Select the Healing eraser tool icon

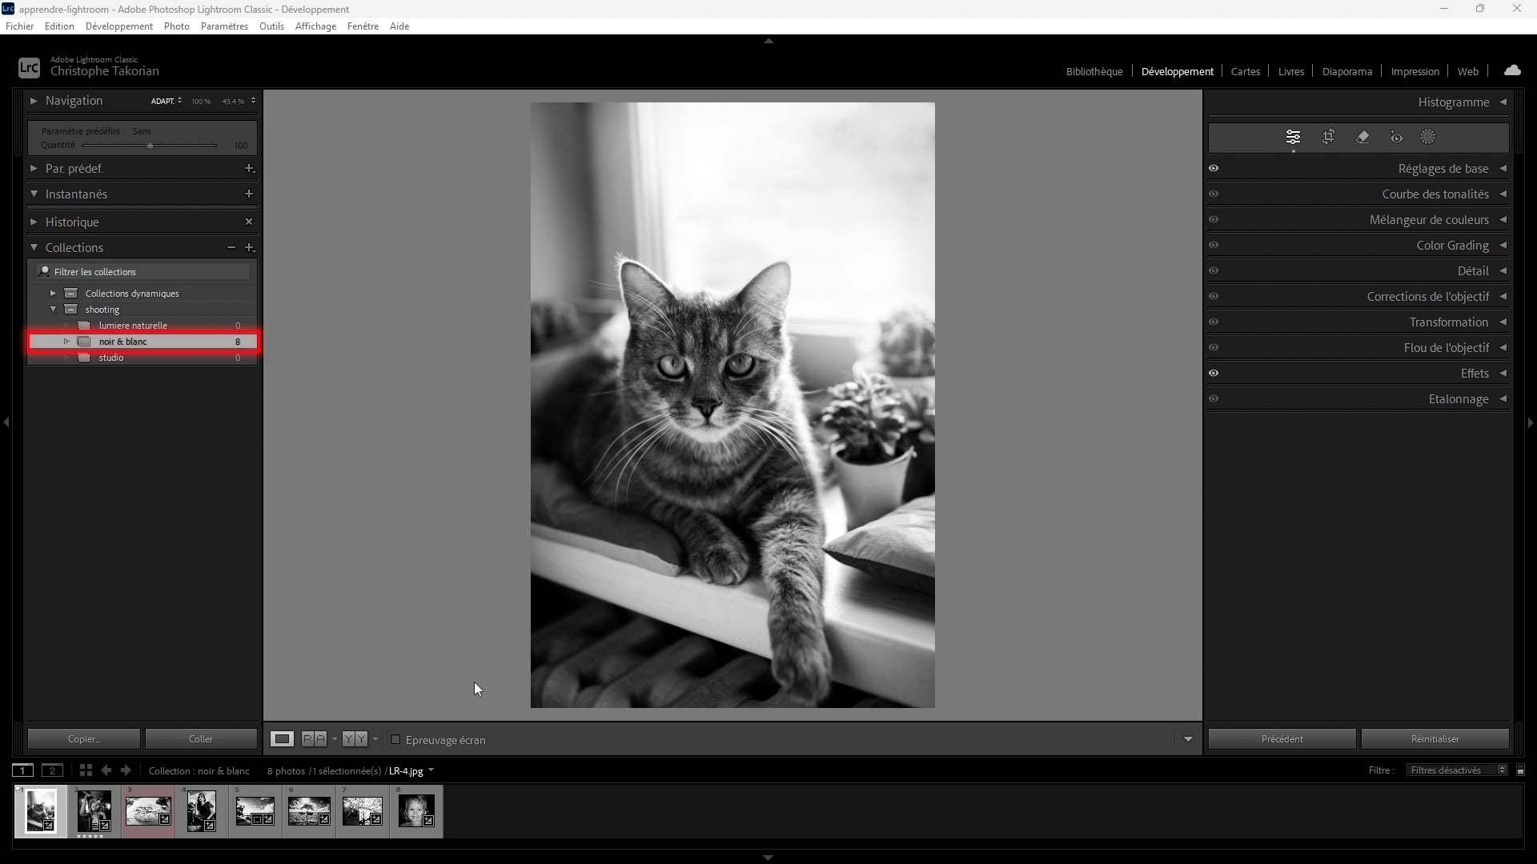pos(1362,137)
